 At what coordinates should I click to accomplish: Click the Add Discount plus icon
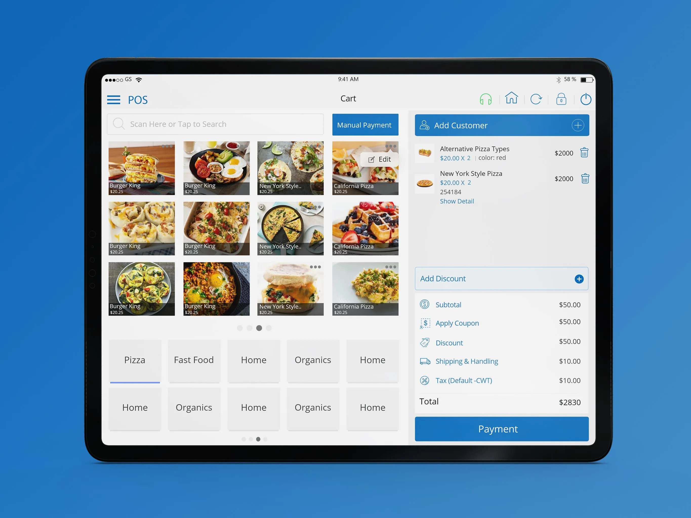[579, 278]
